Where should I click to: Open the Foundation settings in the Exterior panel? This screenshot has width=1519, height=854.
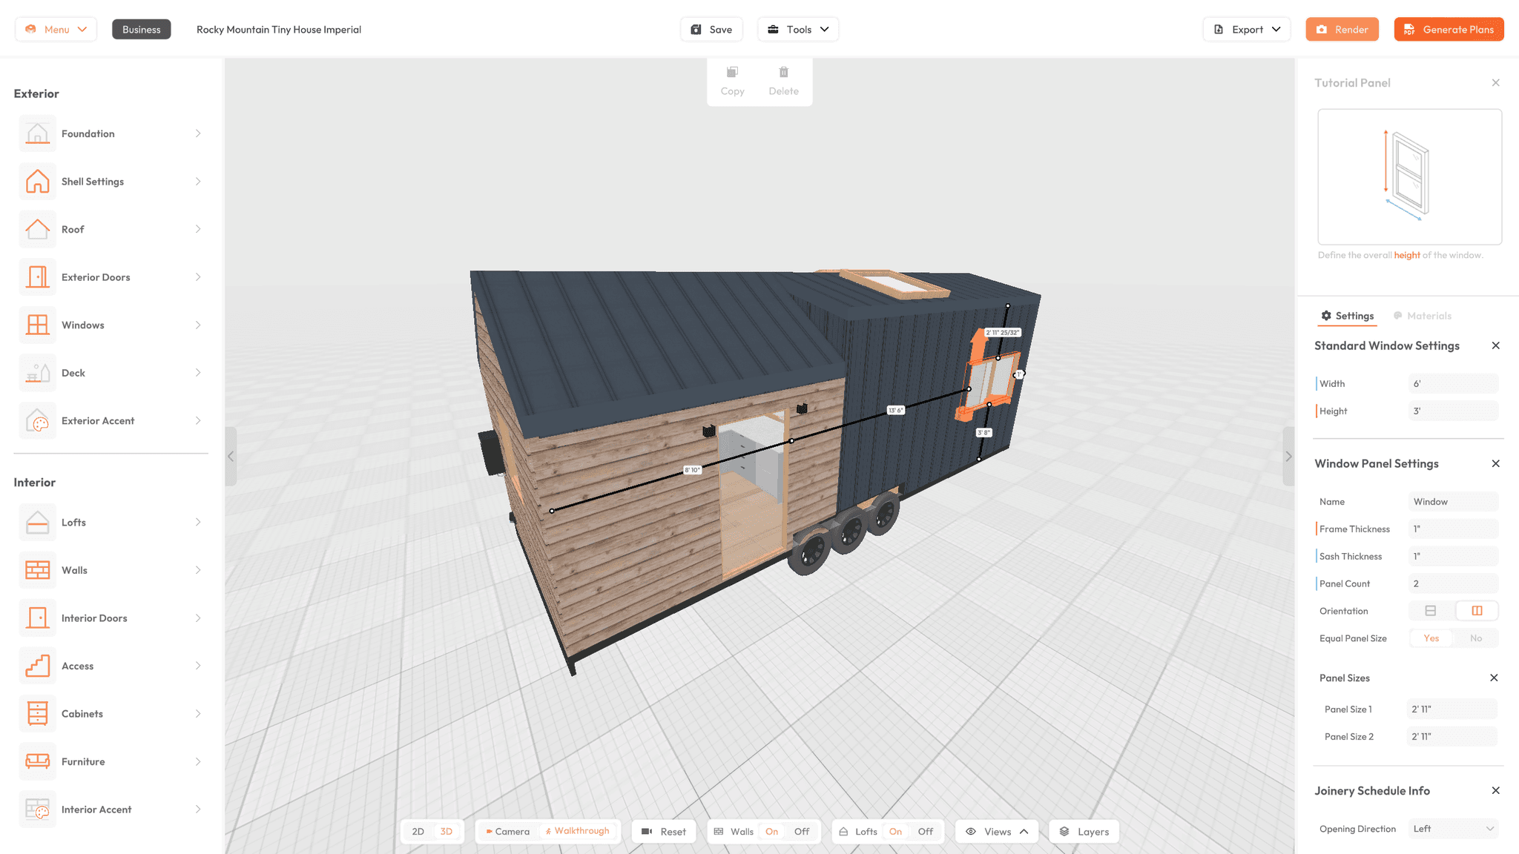[x=37, y=133]
